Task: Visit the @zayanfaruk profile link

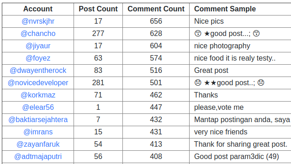Action: (38, 144)
